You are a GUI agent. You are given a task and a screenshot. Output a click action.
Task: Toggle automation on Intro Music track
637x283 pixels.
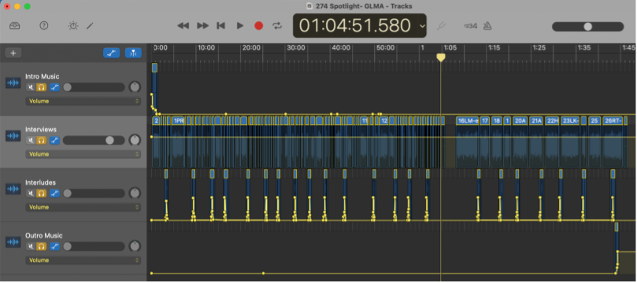coord(54,87)
